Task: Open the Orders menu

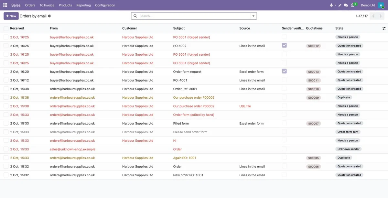Action: point(30,5)
